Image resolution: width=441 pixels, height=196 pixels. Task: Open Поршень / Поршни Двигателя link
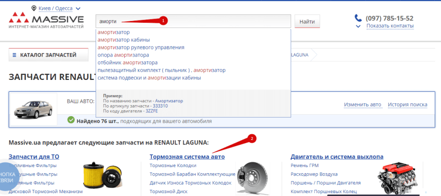click(x=325, y=183)
